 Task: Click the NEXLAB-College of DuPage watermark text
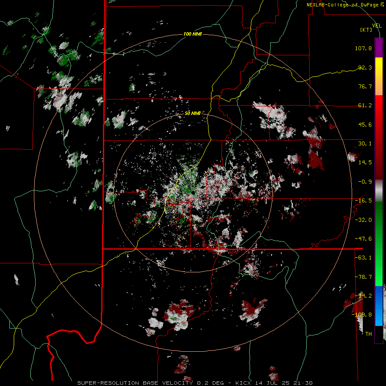pos(345,5)
